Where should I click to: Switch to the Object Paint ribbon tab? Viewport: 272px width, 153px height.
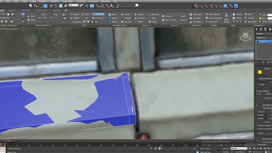click(41, 10)
